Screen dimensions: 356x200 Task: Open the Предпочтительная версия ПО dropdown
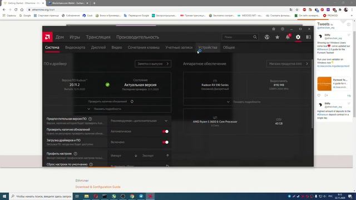click(x=139, y=121)
